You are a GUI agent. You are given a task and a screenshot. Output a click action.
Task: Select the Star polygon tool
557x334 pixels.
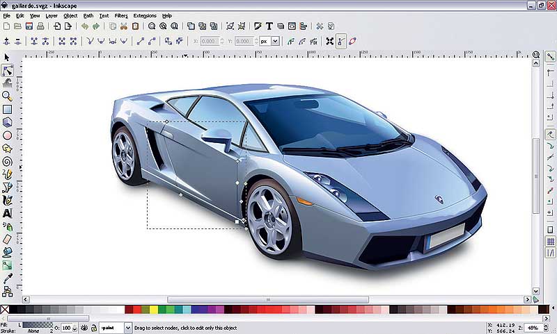coord(7,149)
